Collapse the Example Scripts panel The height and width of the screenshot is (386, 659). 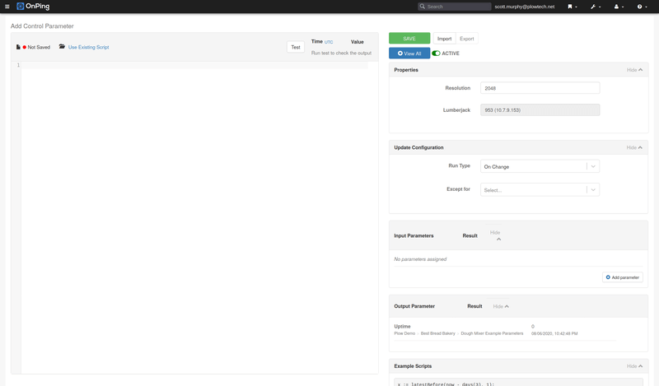click(634, 366)
